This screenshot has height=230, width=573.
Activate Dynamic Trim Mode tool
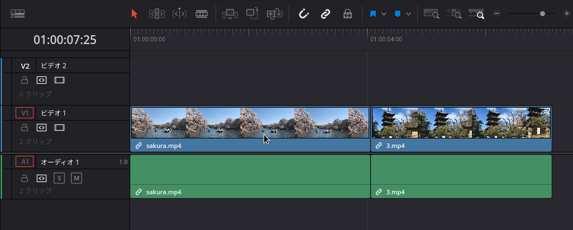click(x=179, y=14)
